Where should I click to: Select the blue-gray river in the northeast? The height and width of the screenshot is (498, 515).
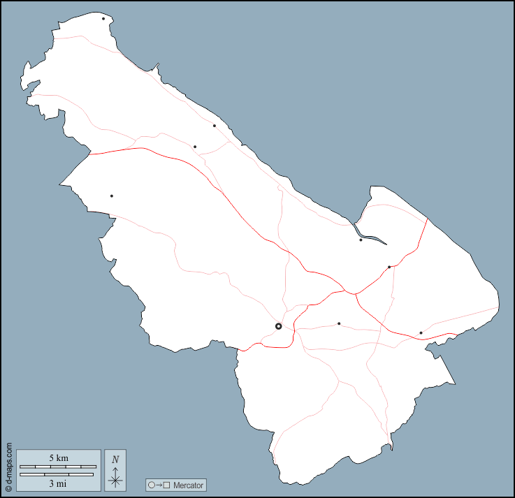pos(371,237)
